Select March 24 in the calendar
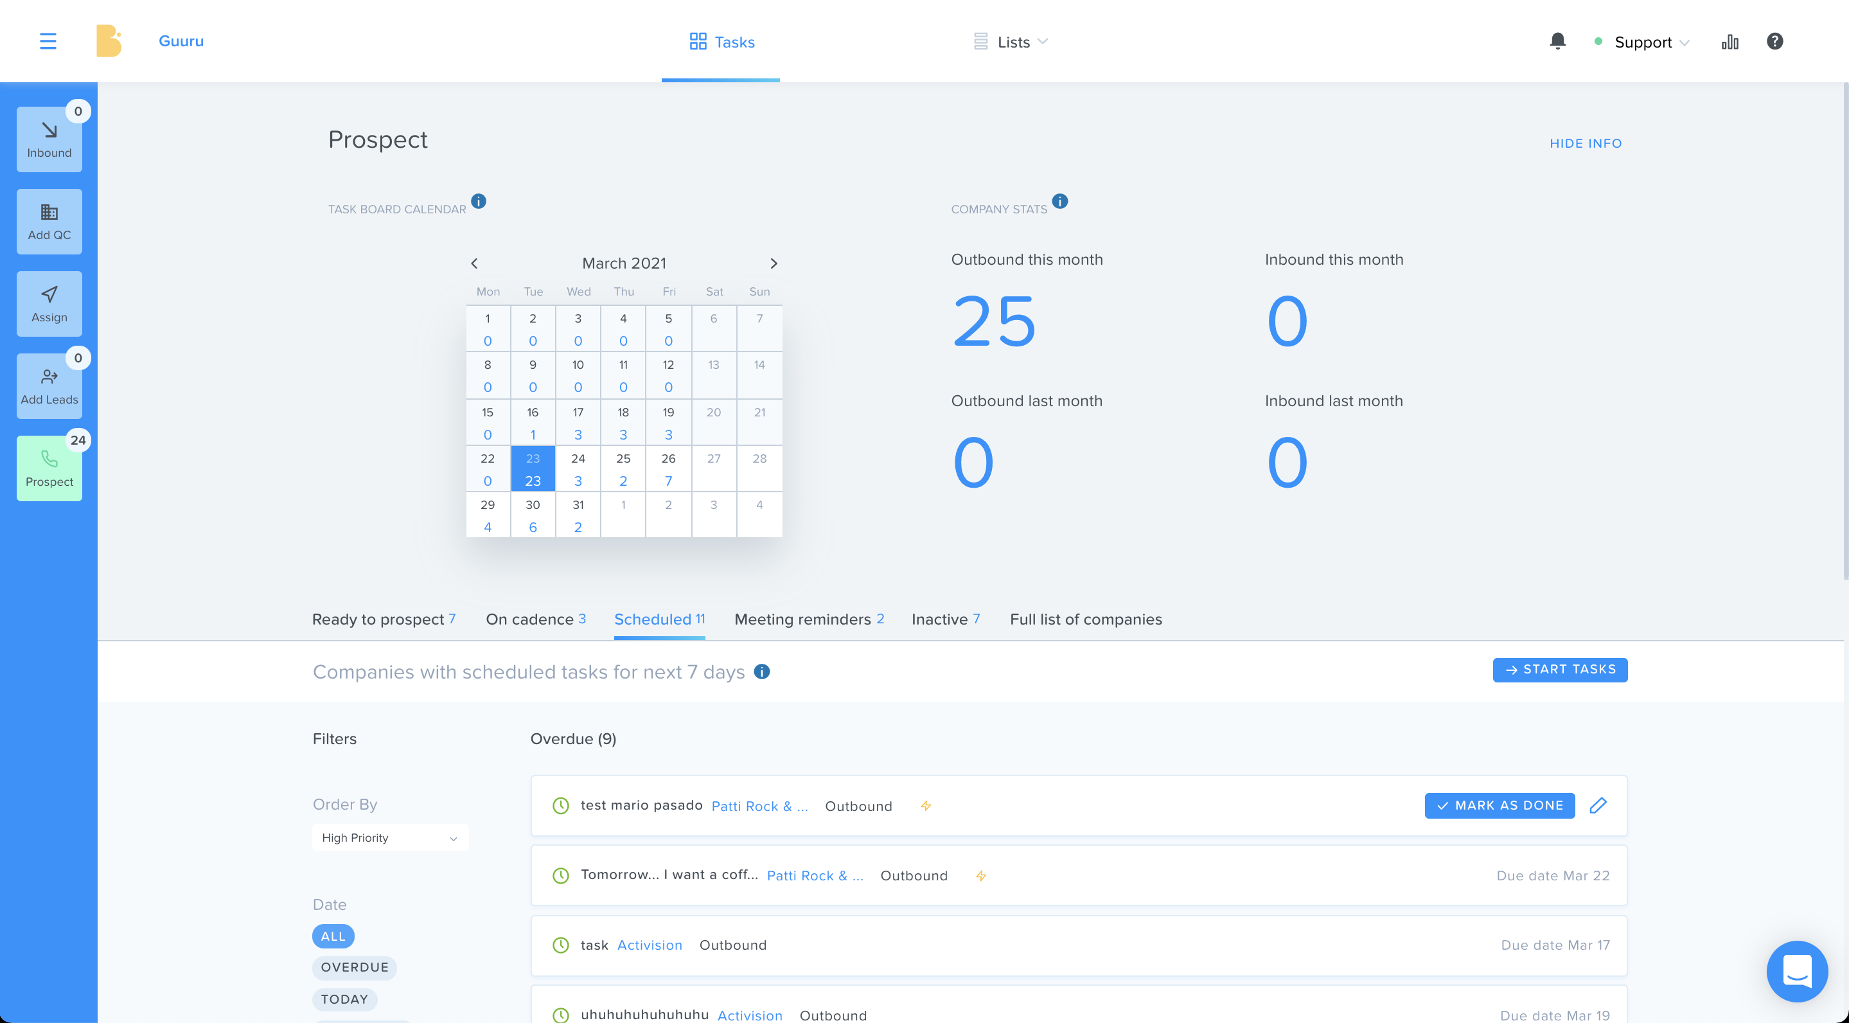 tap(578, 468)
